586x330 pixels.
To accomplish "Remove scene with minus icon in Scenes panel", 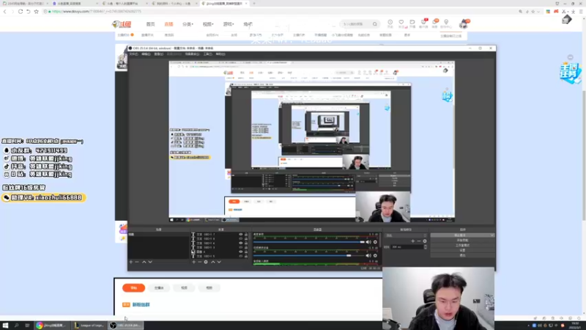I will pos(137,262).
